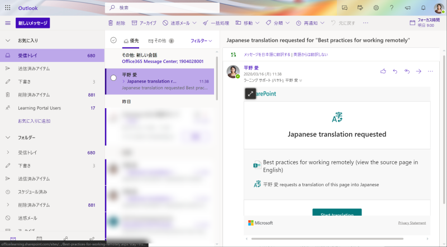Image resolution: width=447 pixels, height=247 pixels.
Task: Expand the 受信トレイ folder under フォルダー
Action: coord(8,153)
